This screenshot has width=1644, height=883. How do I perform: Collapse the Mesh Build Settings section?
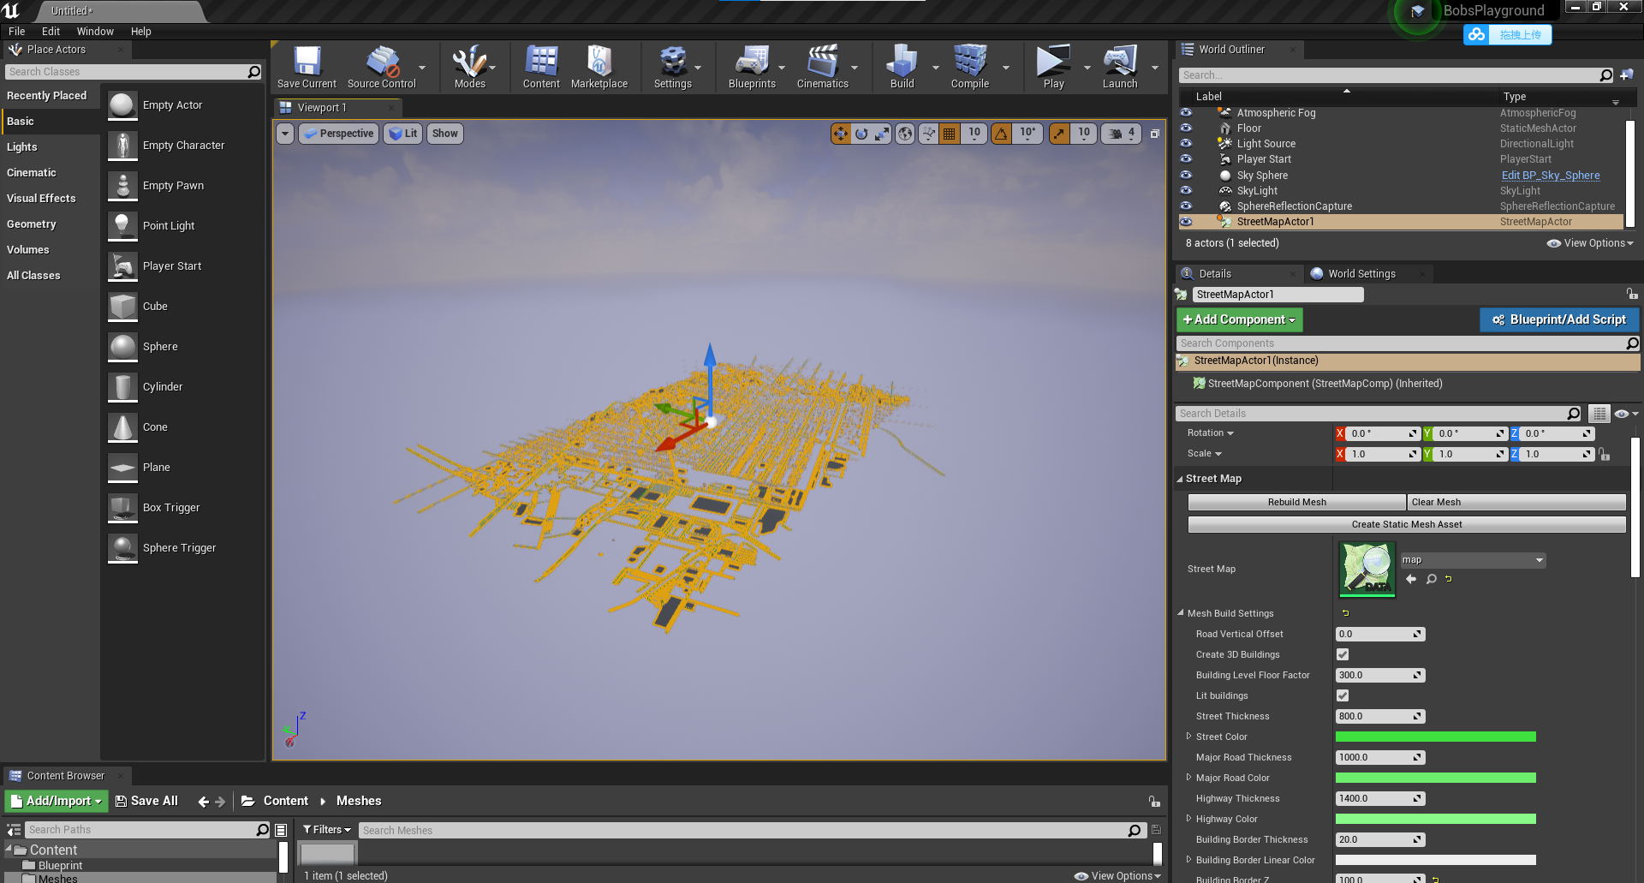[1180, 613]
